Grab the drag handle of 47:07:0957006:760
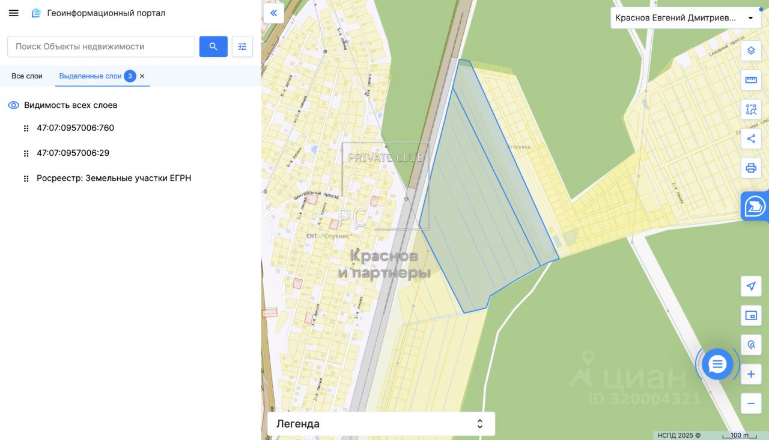The image size is (769, 440). (x=26, y=128)
